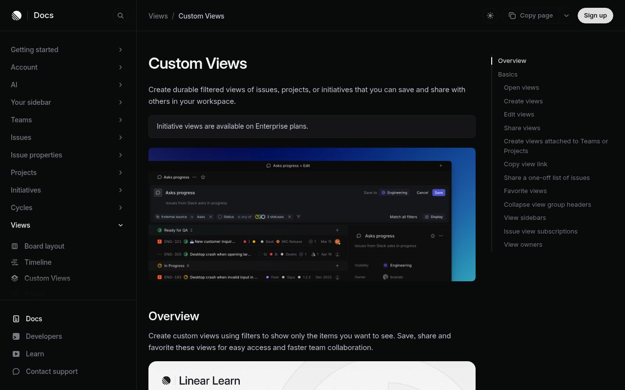
Task: Open the docs search icon
Action: [121, 16]
